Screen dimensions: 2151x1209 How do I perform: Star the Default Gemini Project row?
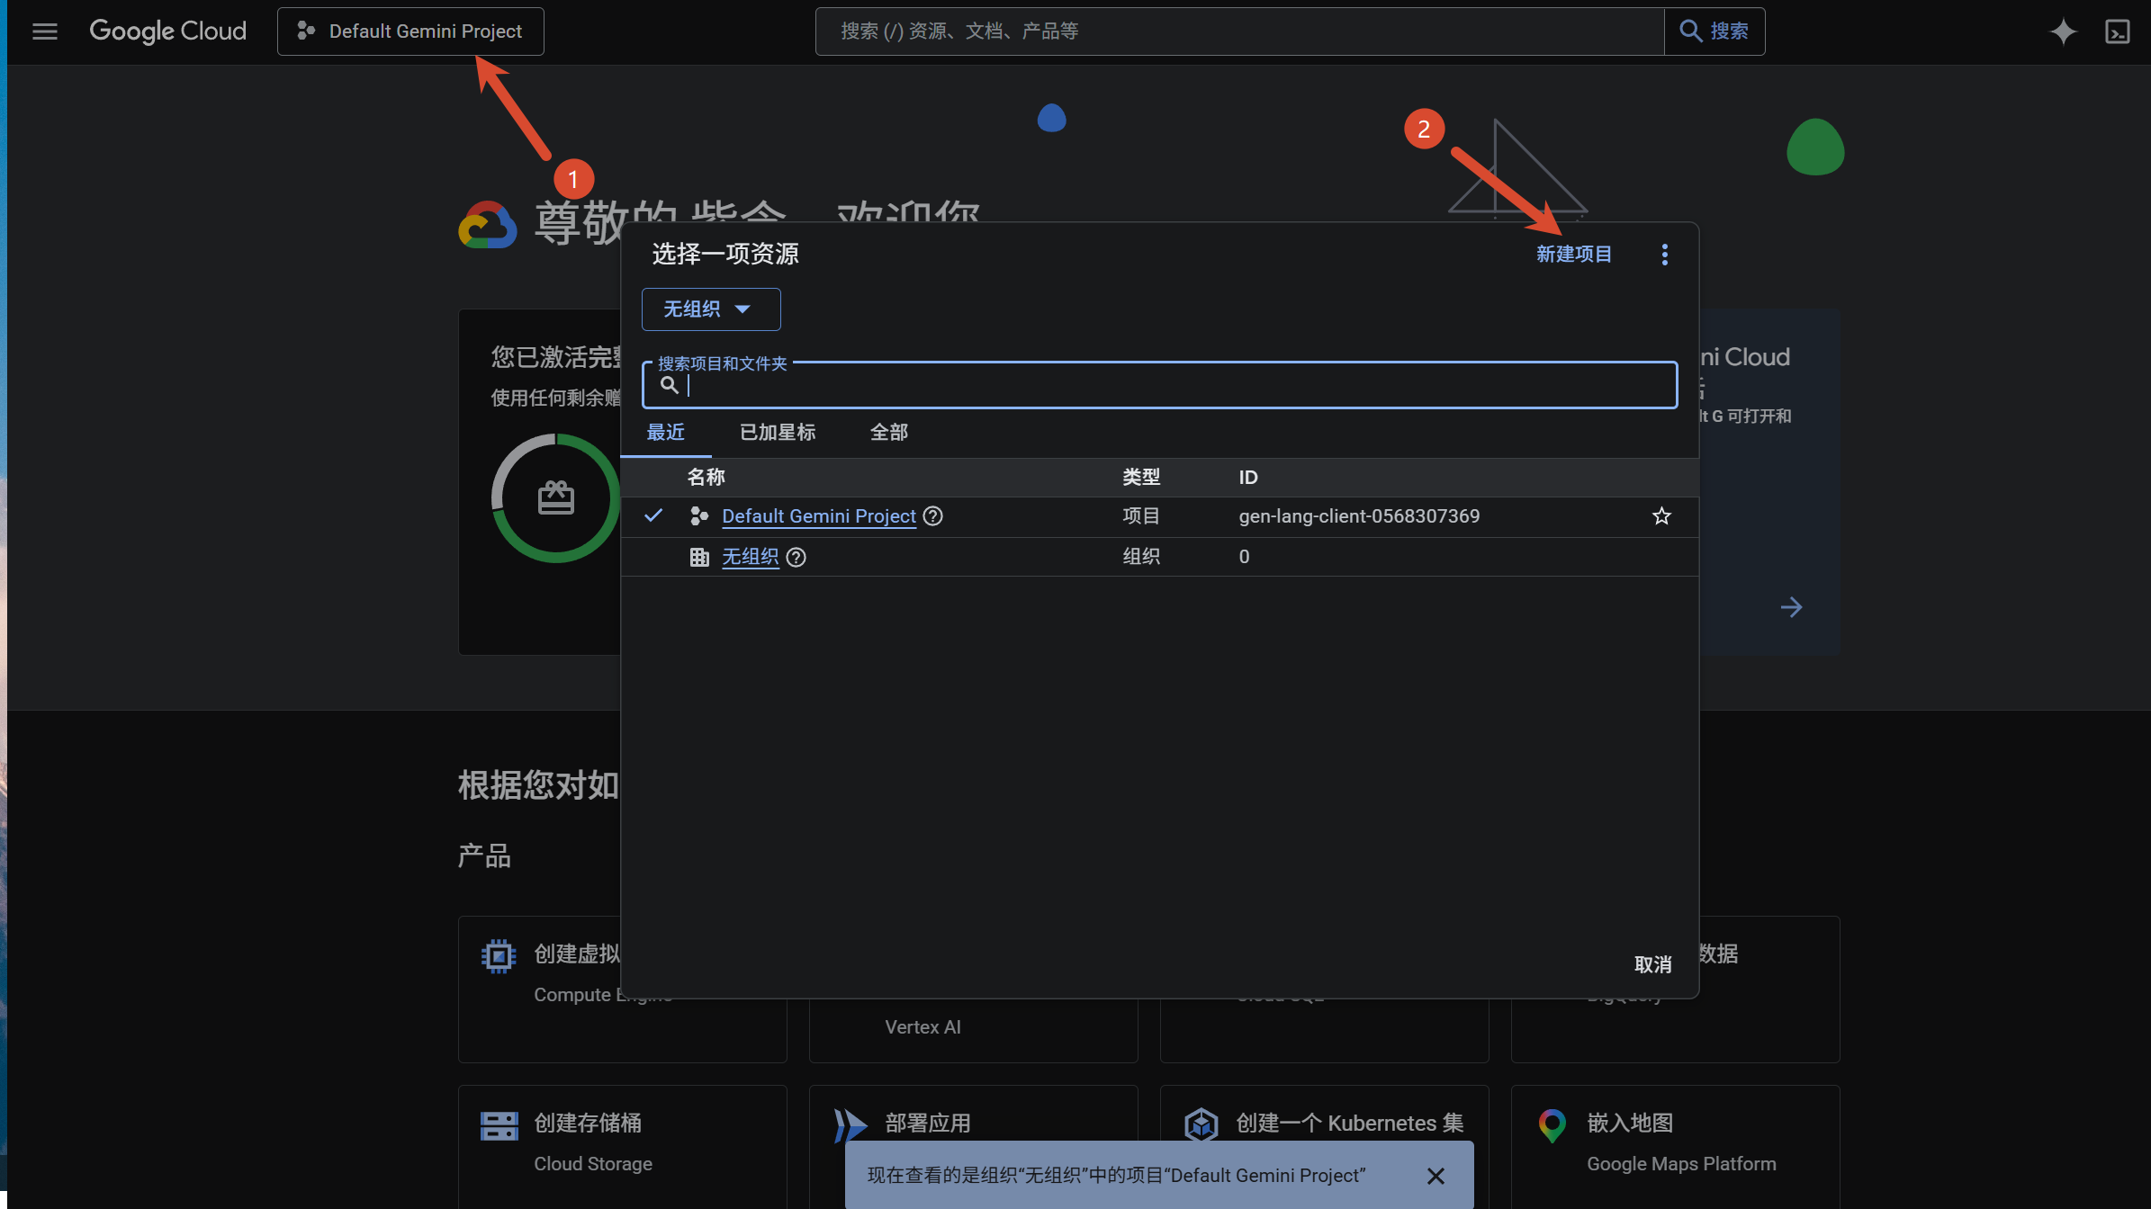point(1661,516)
